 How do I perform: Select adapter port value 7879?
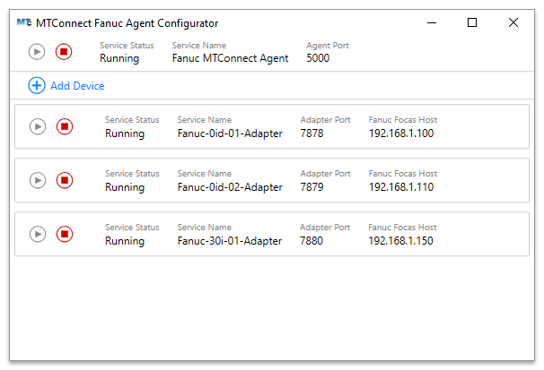pos(311,187)
